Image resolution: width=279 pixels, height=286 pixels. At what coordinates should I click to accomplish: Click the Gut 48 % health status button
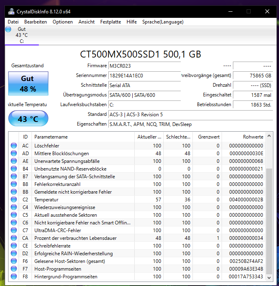tap(28, 83)
